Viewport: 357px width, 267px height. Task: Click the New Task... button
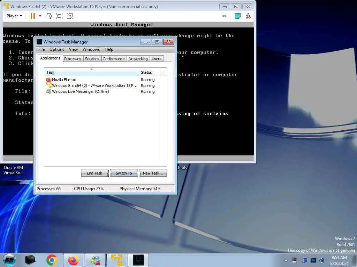153,173
